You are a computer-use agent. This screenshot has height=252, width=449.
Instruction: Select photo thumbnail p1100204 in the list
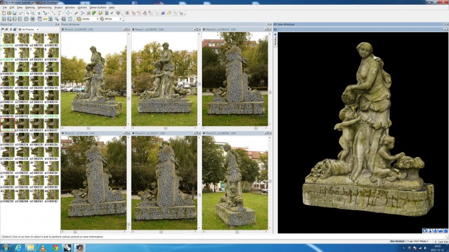pos(22,68)
